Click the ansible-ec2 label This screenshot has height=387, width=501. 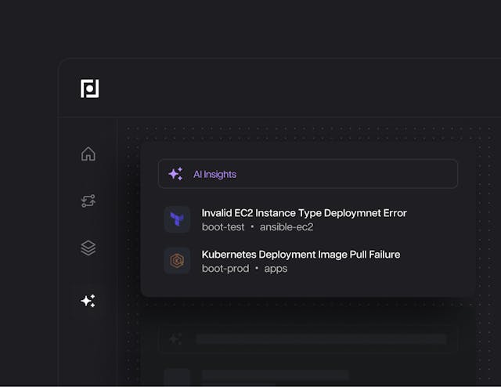[287, 227]
